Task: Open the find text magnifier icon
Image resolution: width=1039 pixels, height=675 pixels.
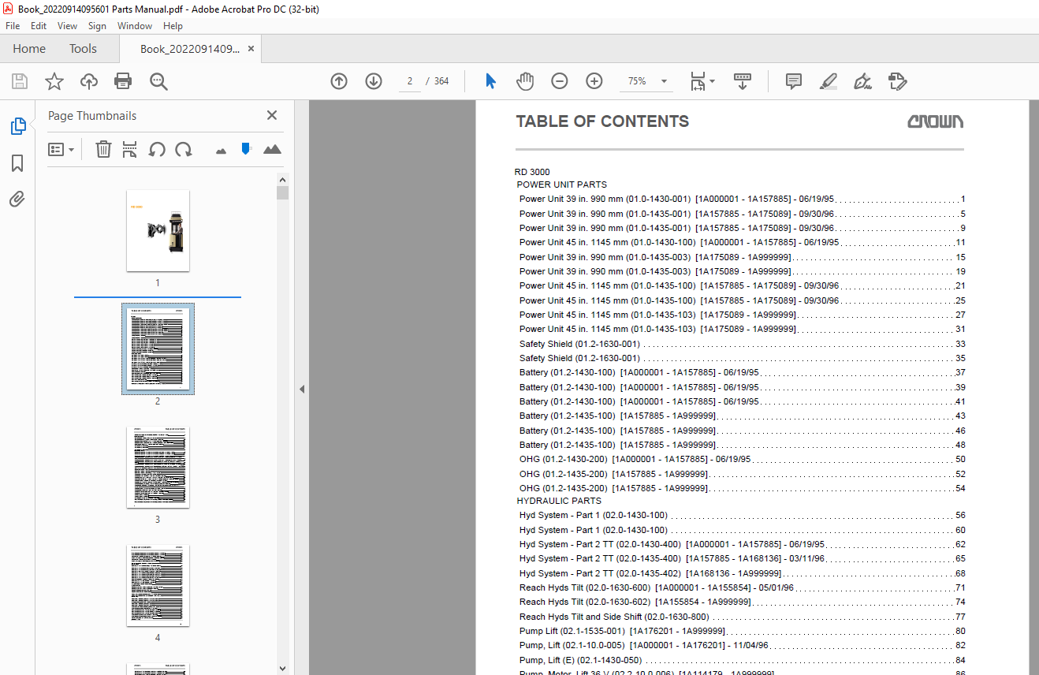Action: pyautogui.click(x=158, y=81)
